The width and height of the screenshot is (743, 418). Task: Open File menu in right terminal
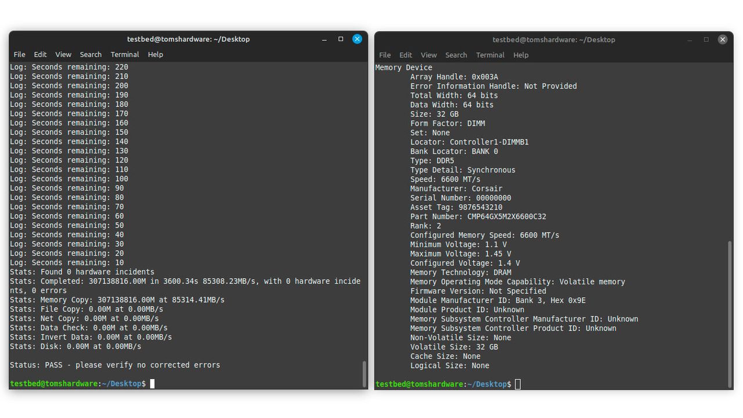tap(385, 55)
